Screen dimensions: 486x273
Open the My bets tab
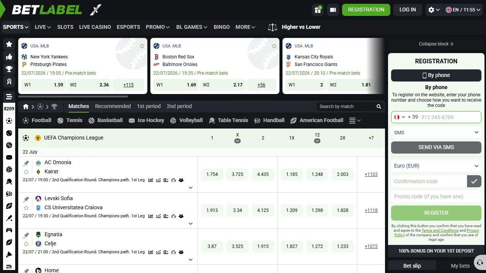point(460,266)
